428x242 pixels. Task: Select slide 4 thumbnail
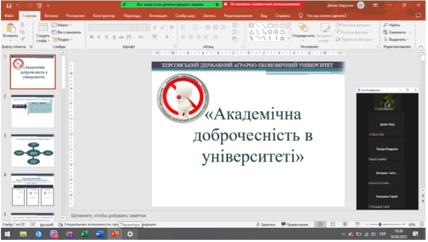33,190
